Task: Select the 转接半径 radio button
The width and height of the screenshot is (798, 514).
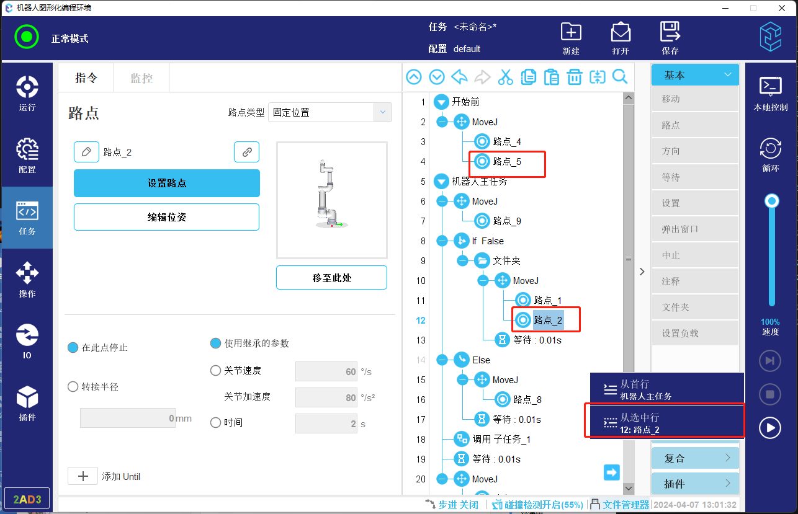Action: click(73, 387)
